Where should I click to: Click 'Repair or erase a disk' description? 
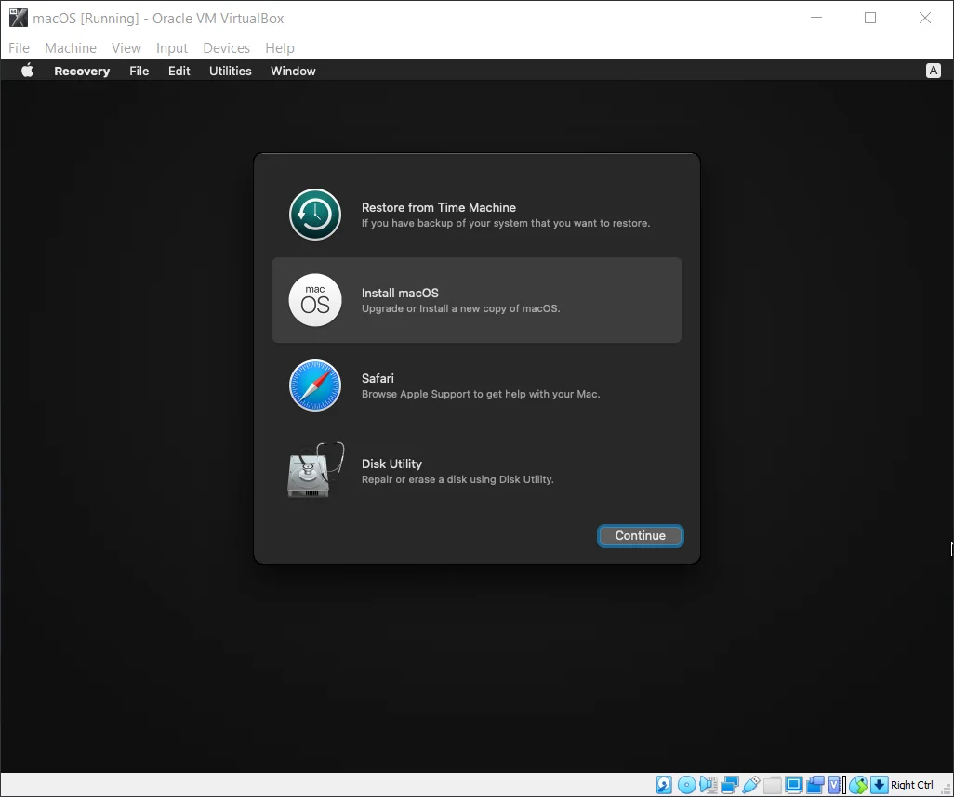(457, 479)
